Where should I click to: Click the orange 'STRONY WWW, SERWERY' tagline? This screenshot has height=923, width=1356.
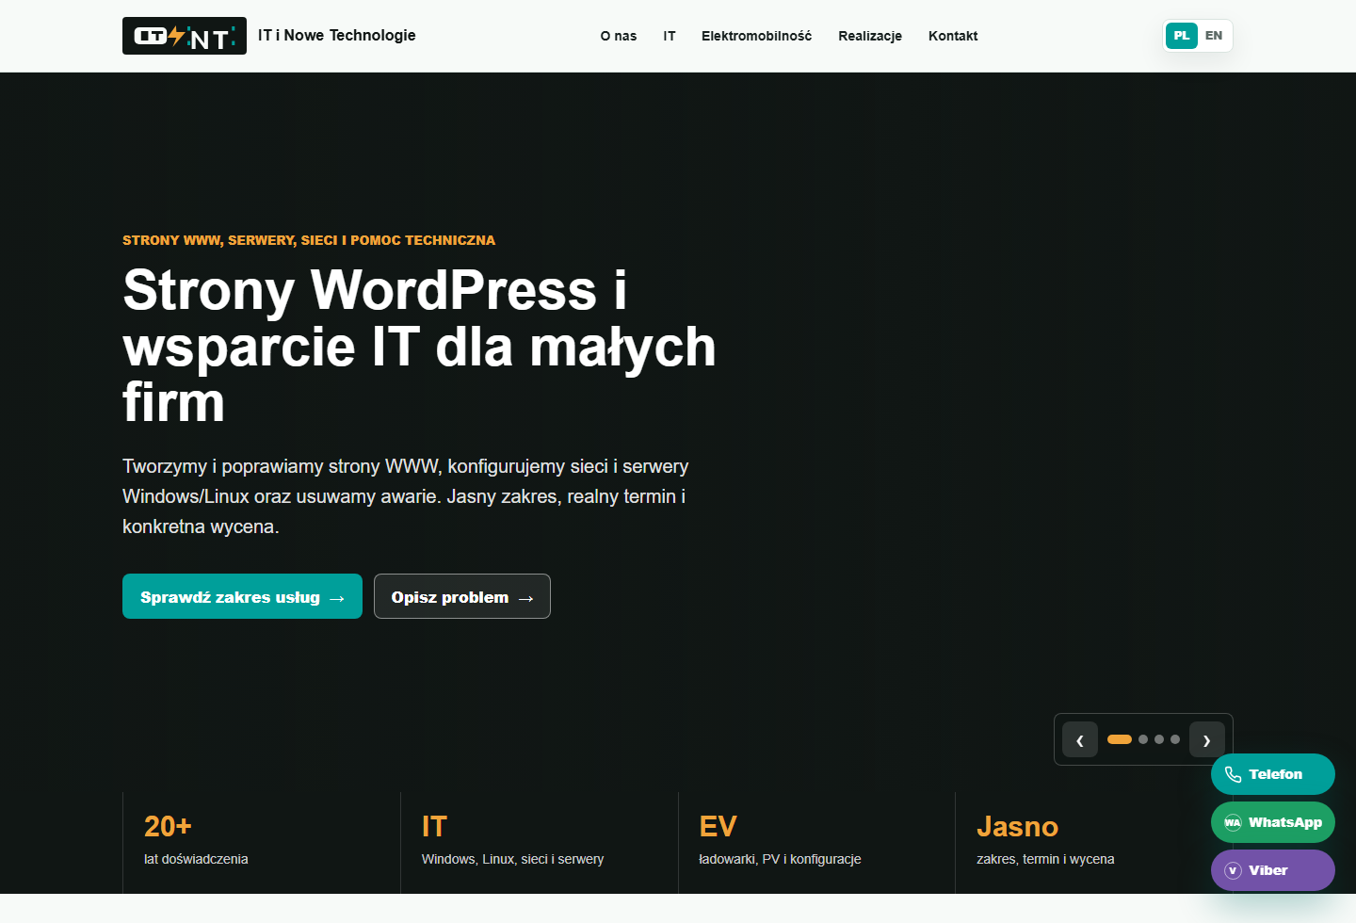point(309,240)
